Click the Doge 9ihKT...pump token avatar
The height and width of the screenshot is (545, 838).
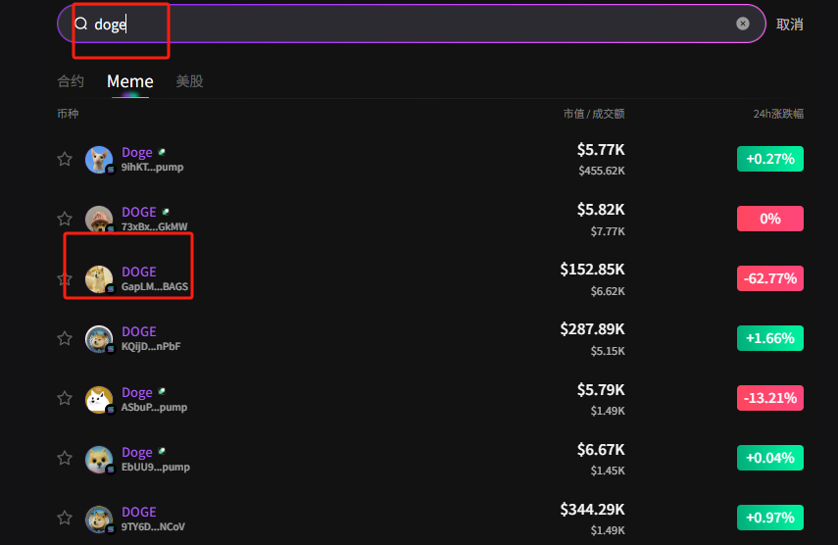point(99,160)
